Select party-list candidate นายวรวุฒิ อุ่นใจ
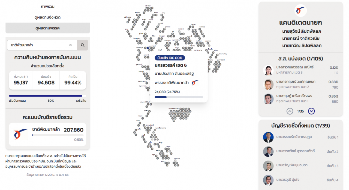The width and height of the screenshot is (349, 190). click(268, 180)
